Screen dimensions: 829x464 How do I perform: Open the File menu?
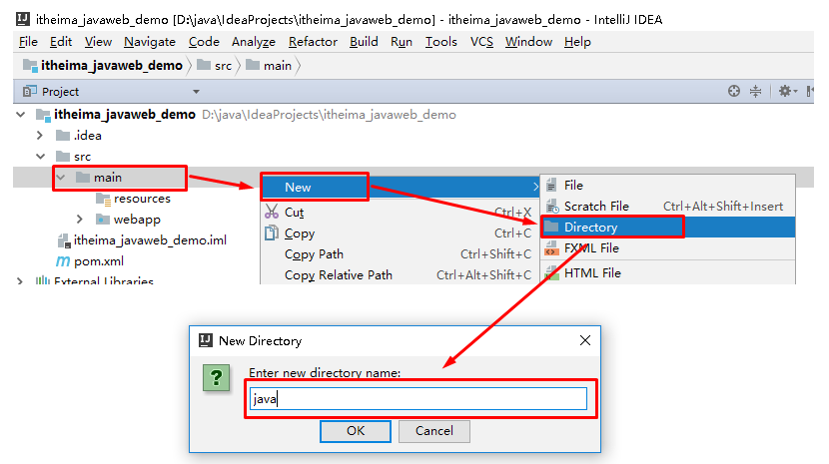pyautogui.click(x=28, y=42)
